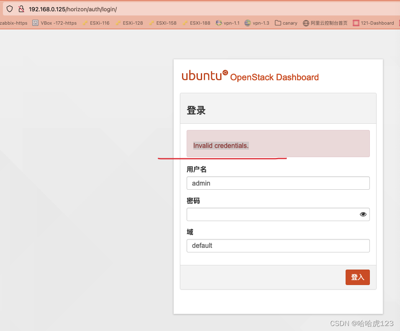The width and height of the screenshot is (400, 331).
Task: Click the tracking protection shield icon
Action: coord(9,8)
